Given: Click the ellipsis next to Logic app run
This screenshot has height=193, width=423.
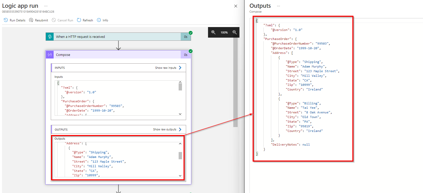Looking at the screenshot, I should [x=46, y=6].
